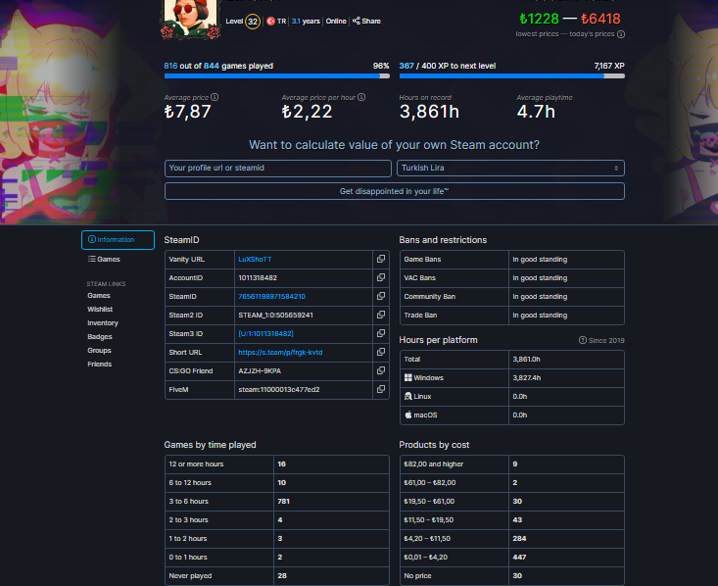
Task: Click the No price row
Action: [512, 576]
